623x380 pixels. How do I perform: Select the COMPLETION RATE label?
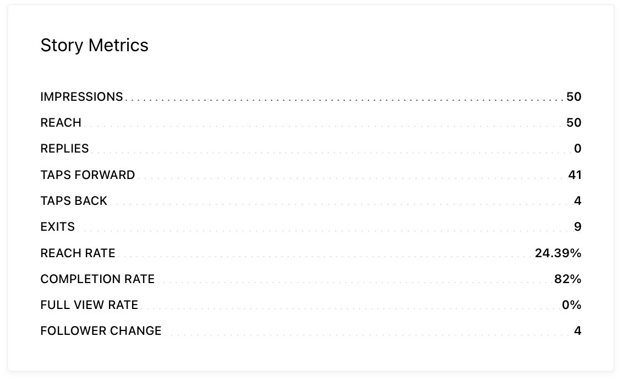[x=97, y=279]
